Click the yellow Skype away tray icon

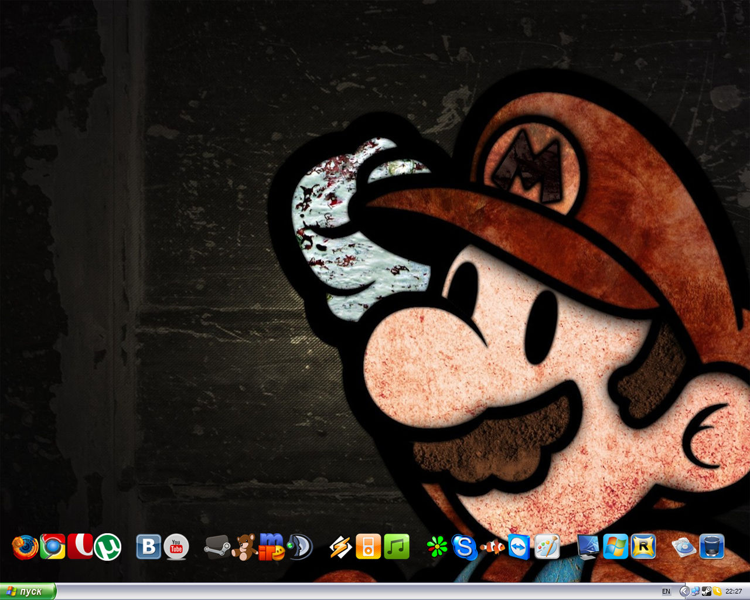717,591
